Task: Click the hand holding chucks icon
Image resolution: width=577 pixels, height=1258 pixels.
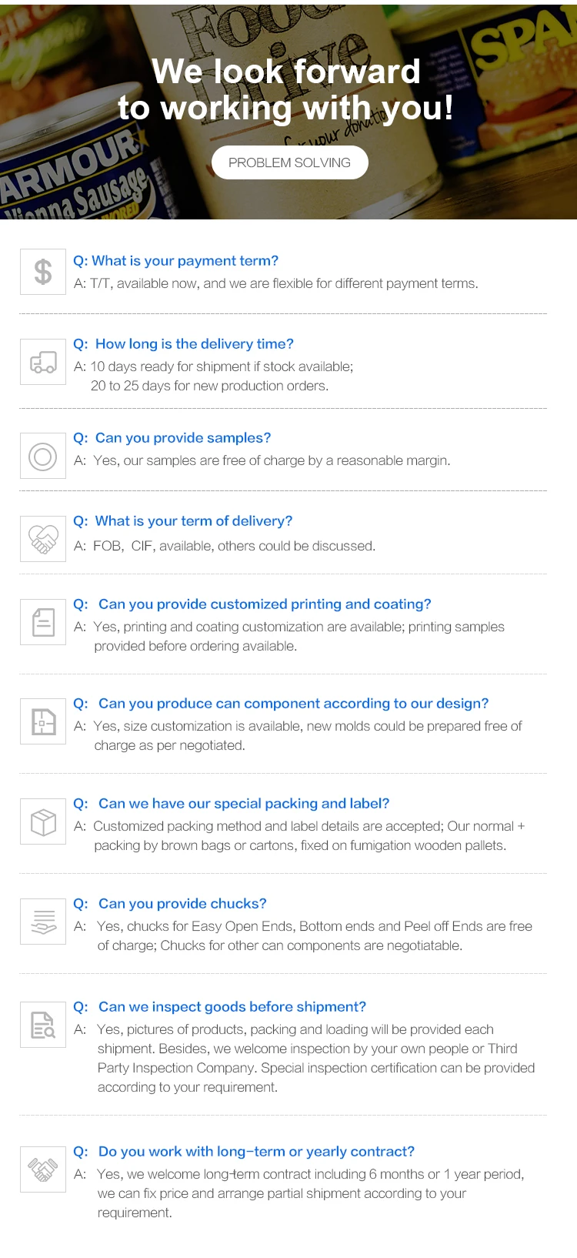Action: pyautogui.click(x=43, y=922)
